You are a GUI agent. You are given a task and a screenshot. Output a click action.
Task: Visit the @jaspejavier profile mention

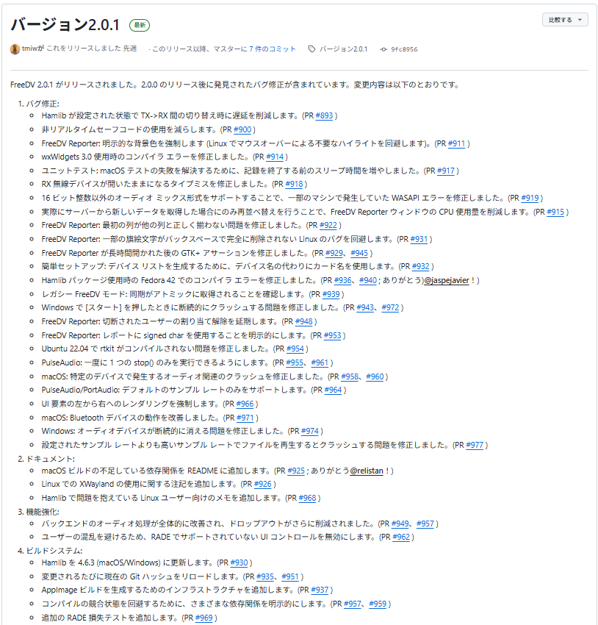pyautogui.click(x=447, y=281)
